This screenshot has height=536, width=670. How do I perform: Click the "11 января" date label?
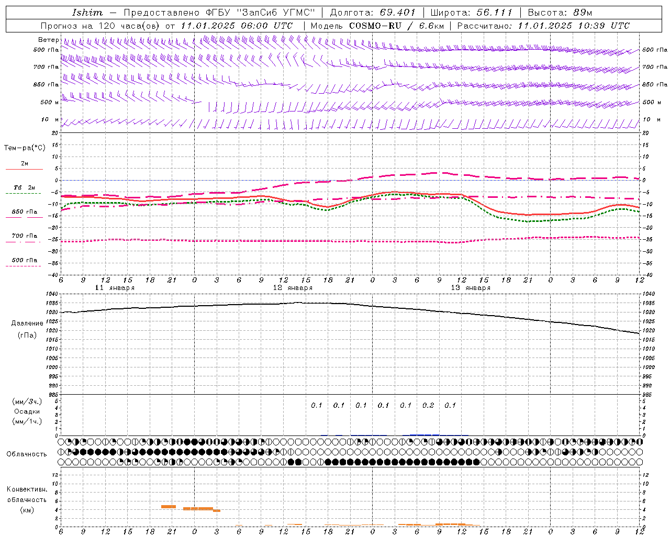(115, 288)
